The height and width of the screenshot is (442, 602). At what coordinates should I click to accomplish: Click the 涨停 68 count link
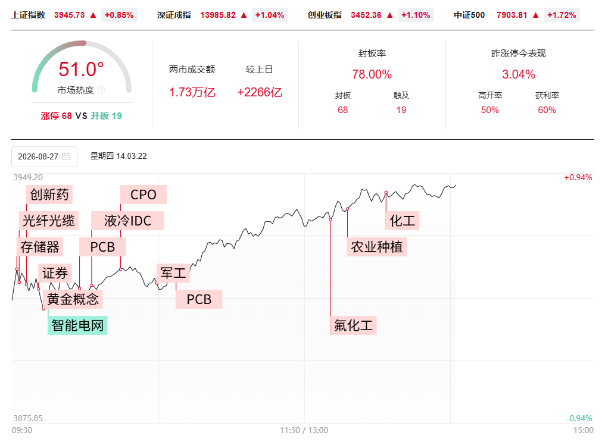click(57, 116)
